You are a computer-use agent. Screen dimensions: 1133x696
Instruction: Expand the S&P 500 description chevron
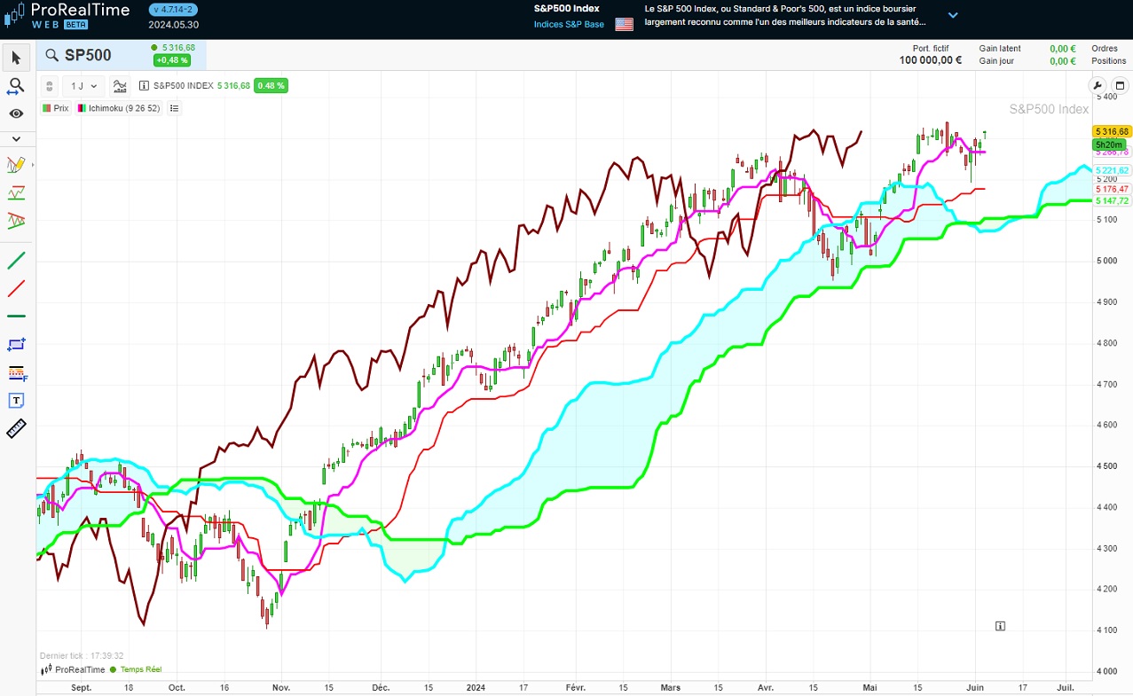(x=953, y=15)
